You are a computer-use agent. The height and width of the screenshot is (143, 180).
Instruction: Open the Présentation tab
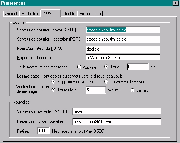click(x=90, y=14)
